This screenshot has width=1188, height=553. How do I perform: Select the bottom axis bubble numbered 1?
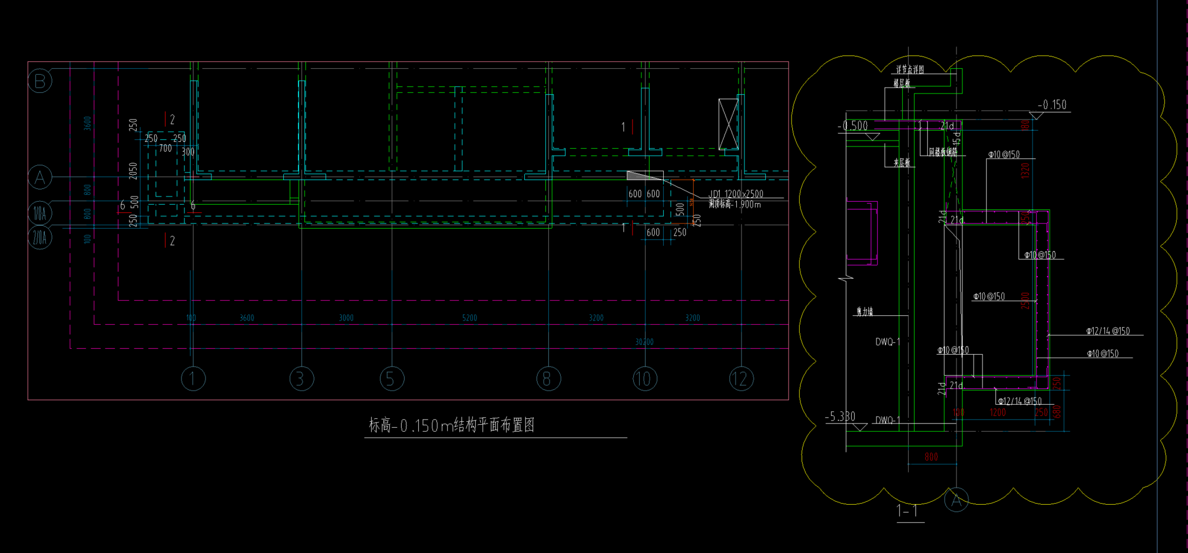click(x=193, y=379)
